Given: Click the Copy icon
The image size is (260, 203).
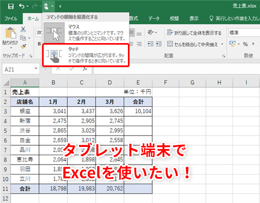Looking at the screenshot, I should [x=23, y=38].
